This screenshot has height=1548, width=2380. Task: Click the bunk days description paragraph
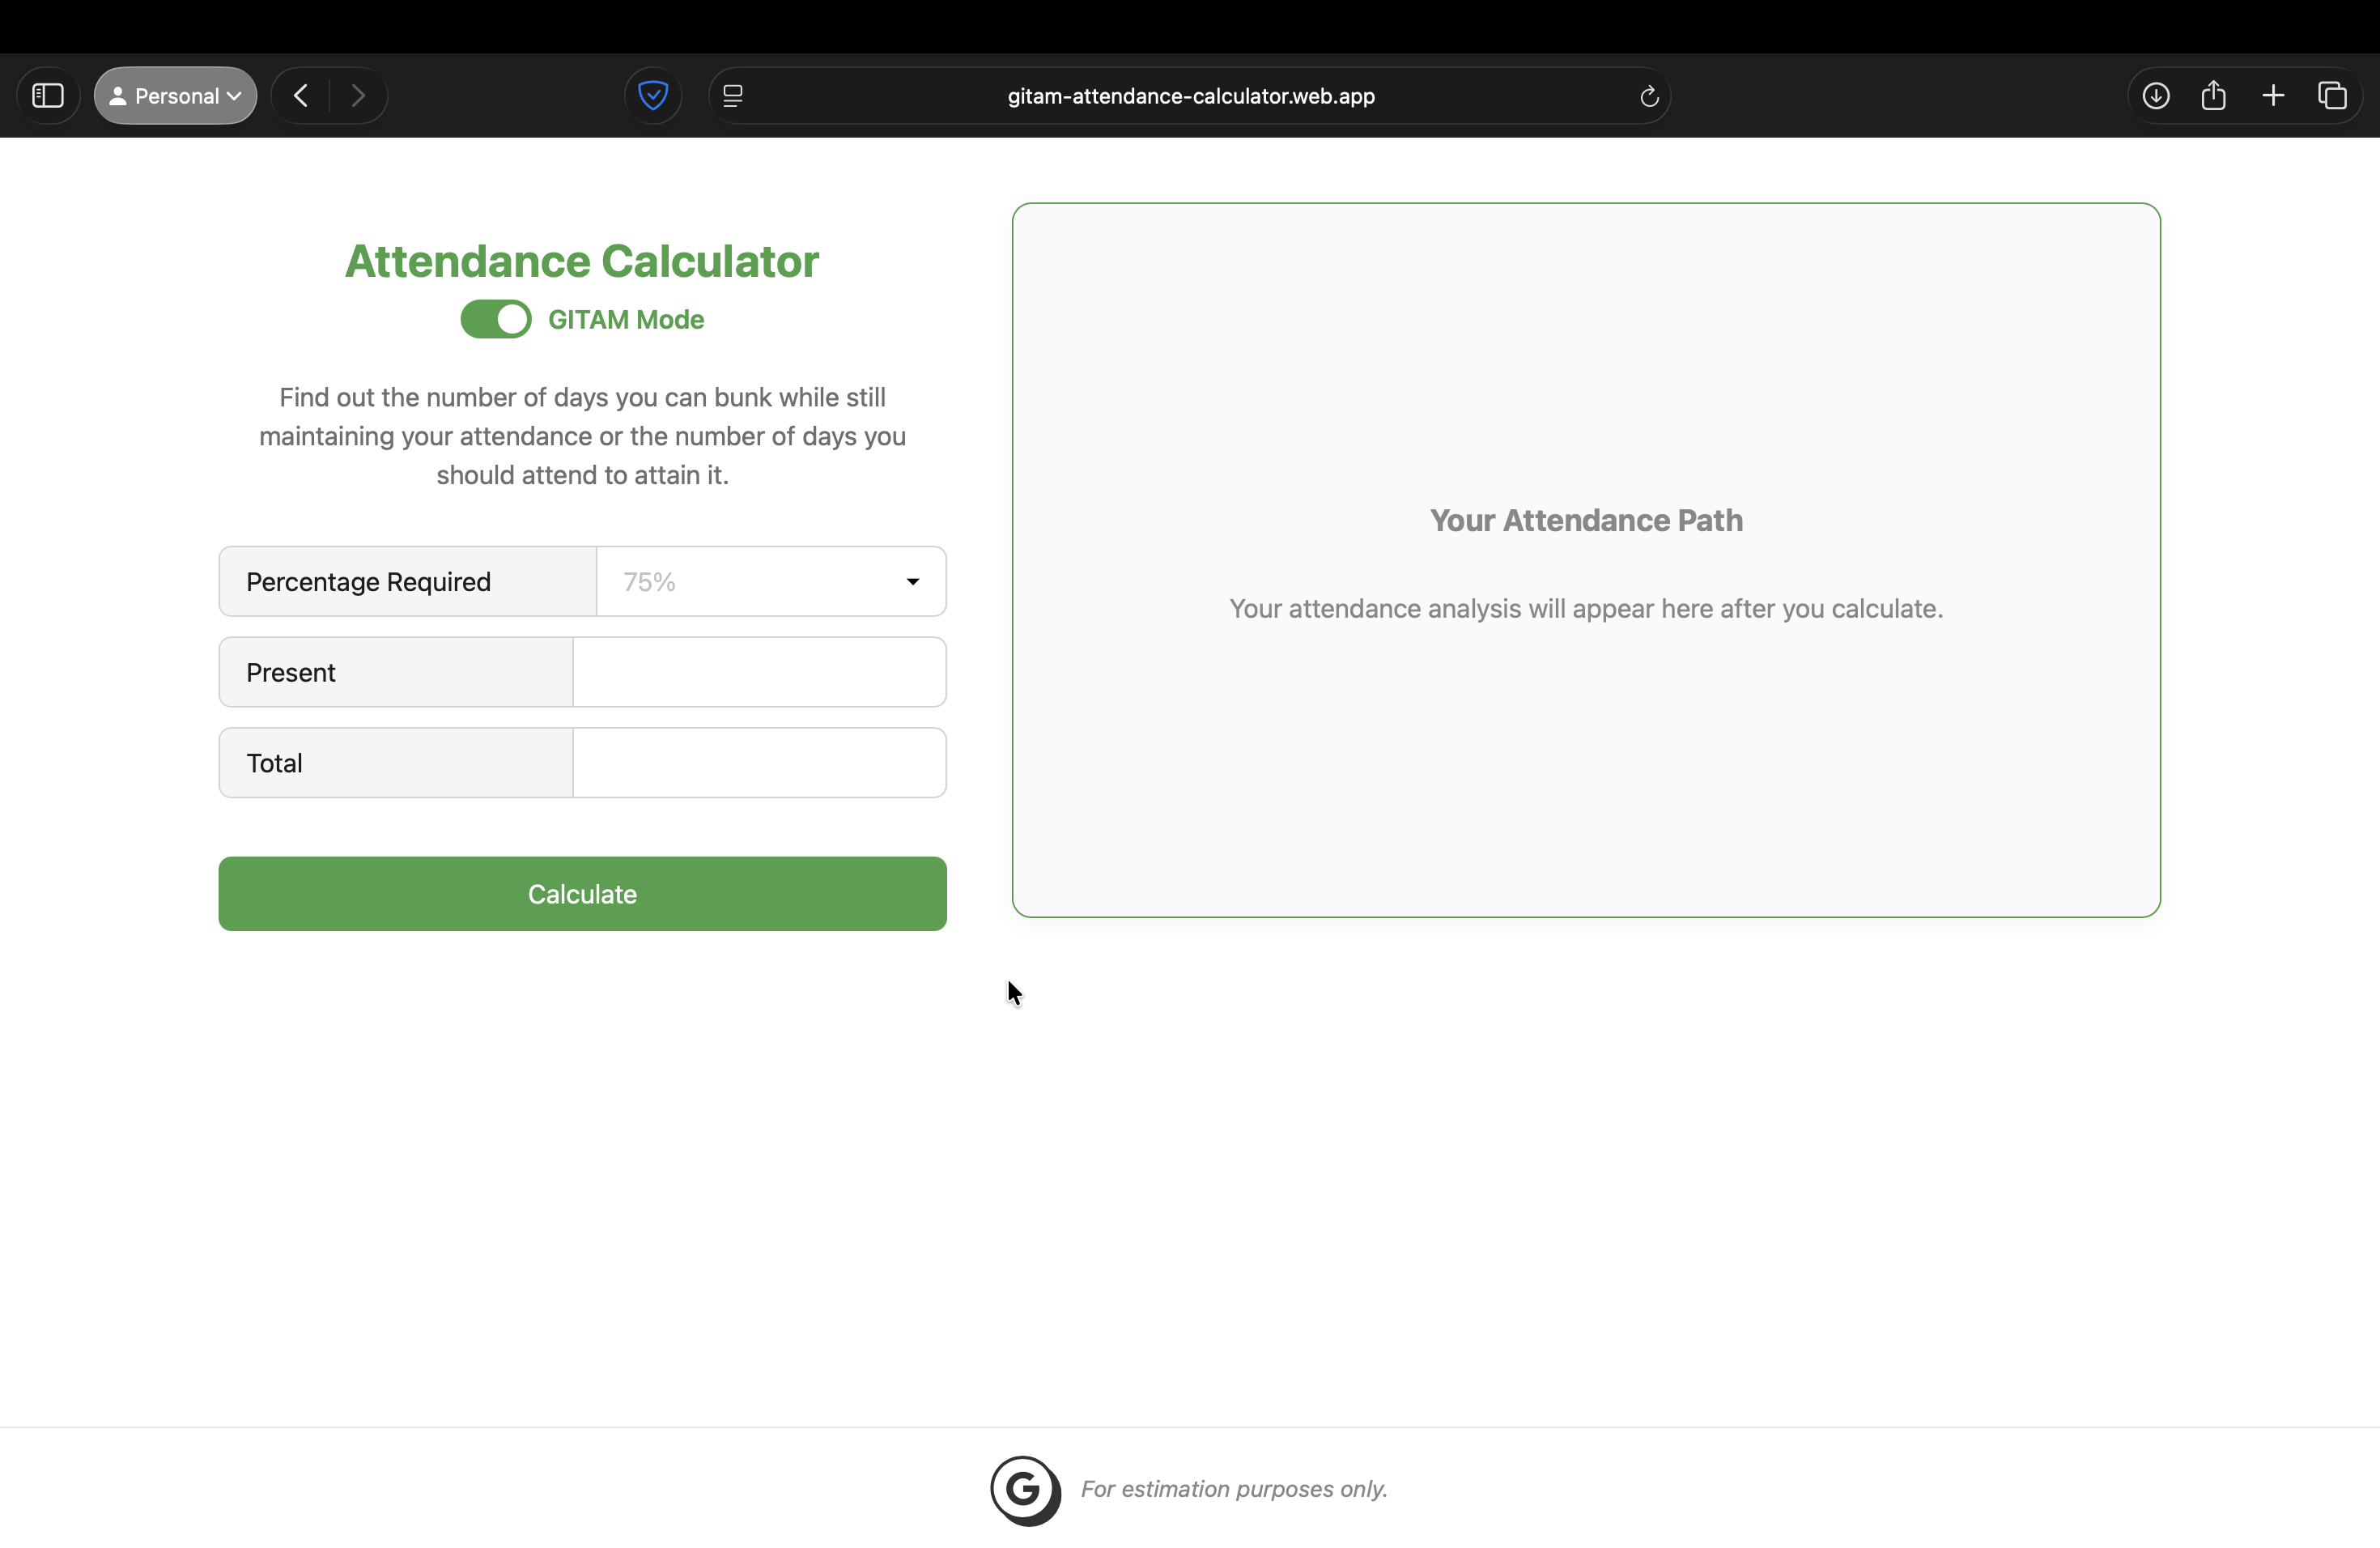point(582,436)
